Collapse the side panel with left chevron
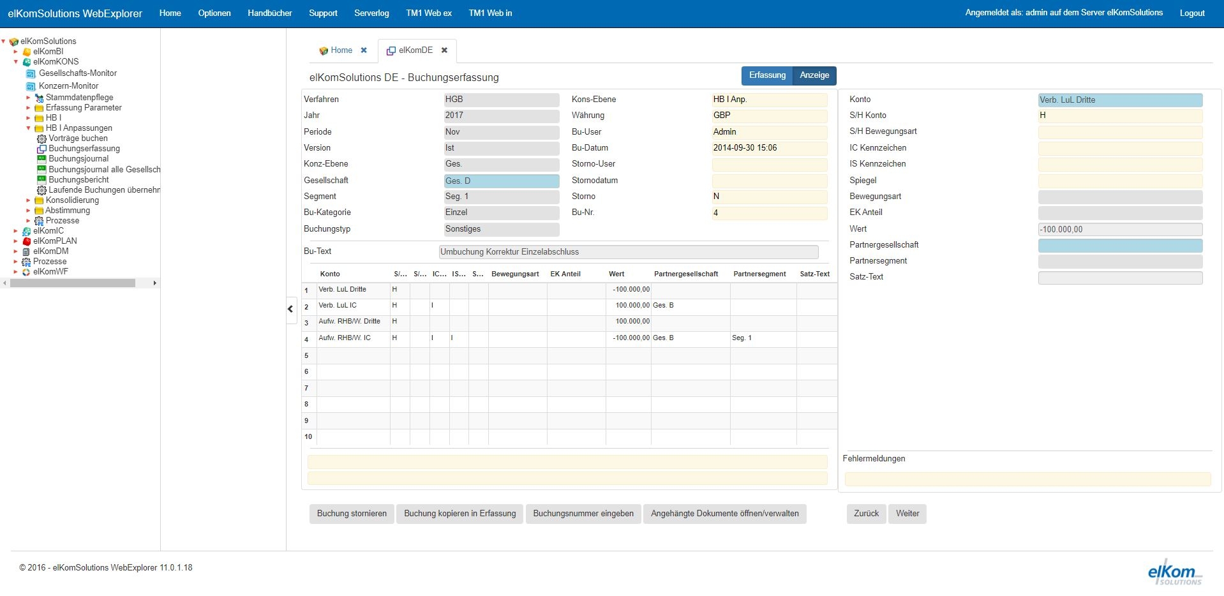This screenshot has width=1224, height=596. click(290, 309)
